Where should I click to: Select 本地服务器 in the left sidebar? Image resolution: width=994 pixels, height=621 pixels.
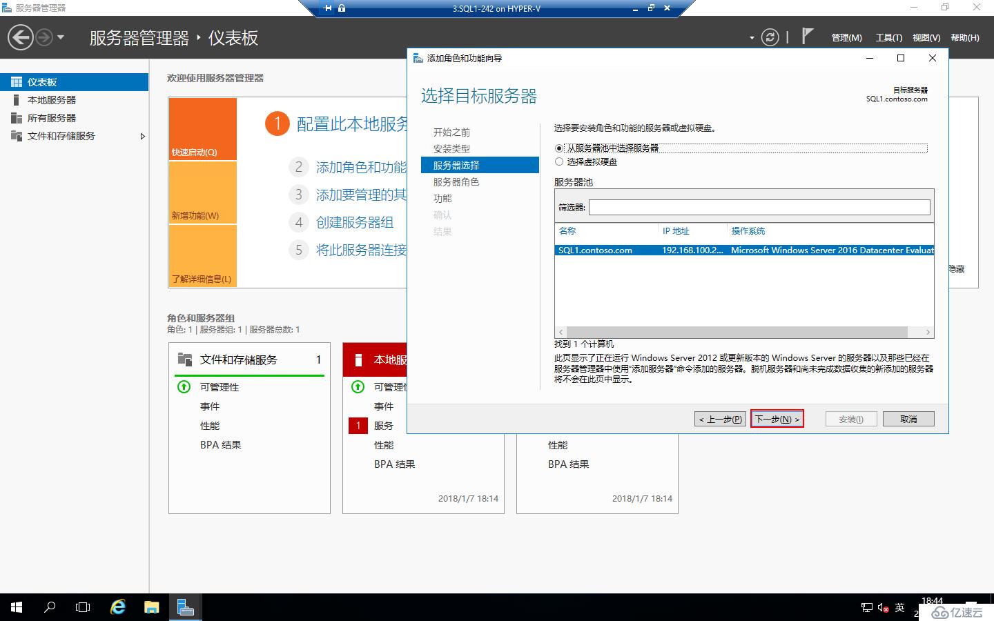pyautogui.click(x=74, y=100)
